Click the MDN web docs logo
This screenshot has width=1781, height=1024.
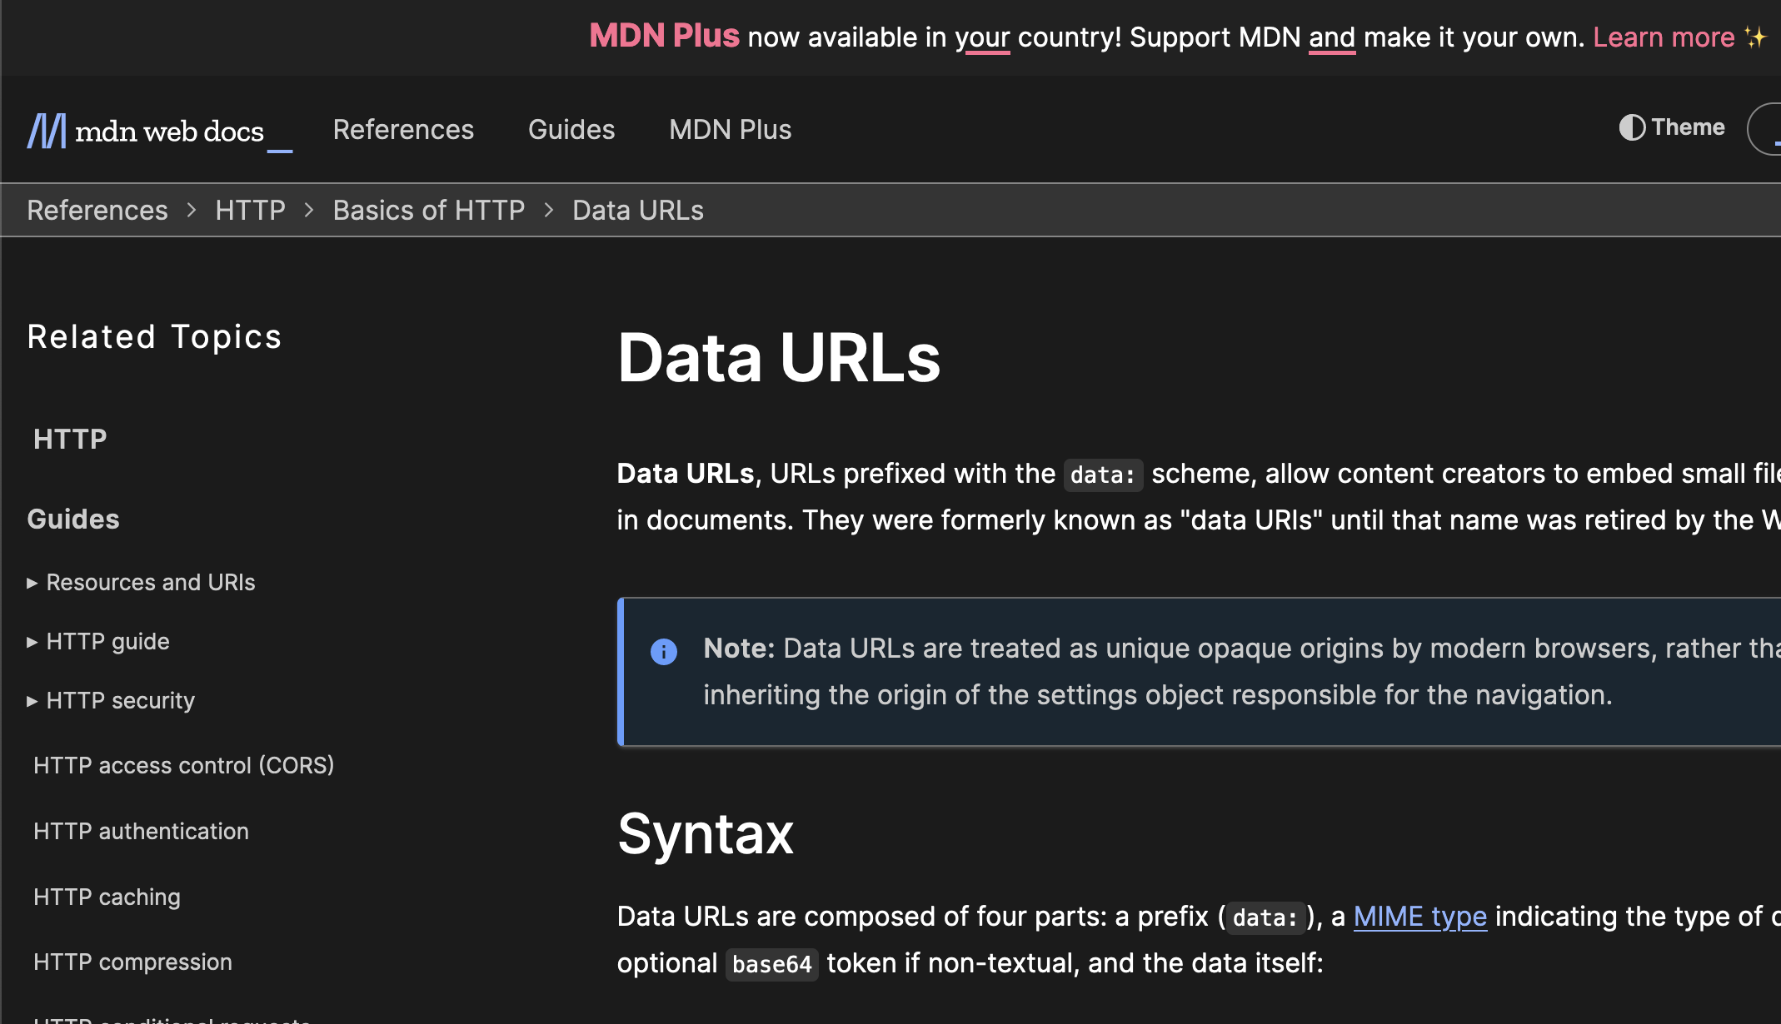point(158,131)
